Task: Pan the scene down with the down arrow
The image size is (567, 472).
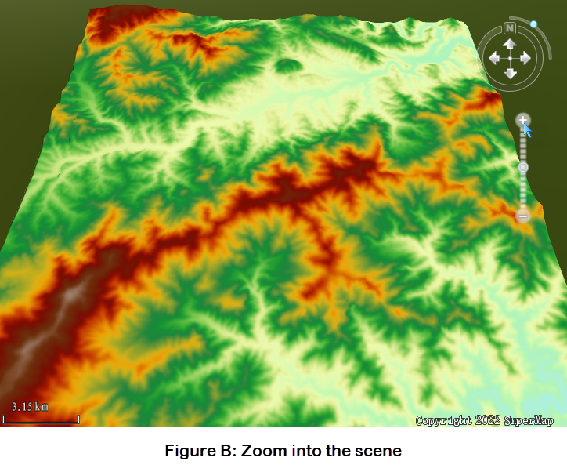Action: coord(509,73)
